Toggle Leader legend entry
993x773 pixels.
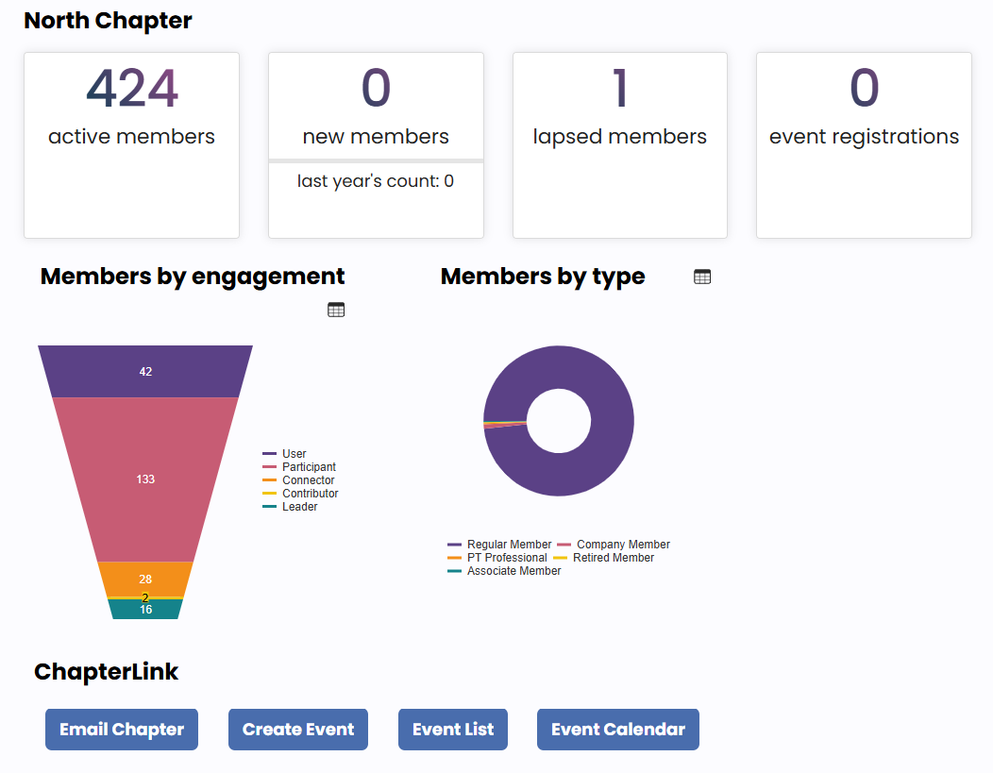tap(299, 507)
